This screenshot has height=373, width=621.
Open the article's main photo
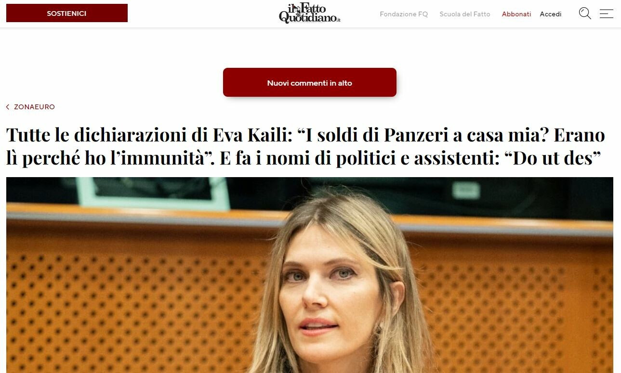pyautogui.click(x=310, y=275)
